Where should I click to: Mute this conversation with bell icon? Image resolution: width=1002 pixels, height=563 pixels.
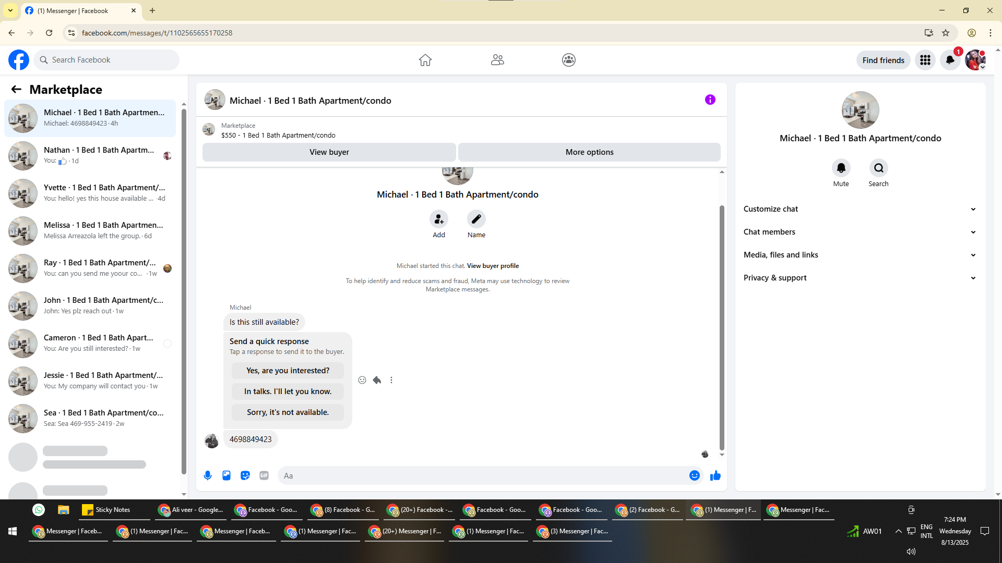click(x=841, y=168)
